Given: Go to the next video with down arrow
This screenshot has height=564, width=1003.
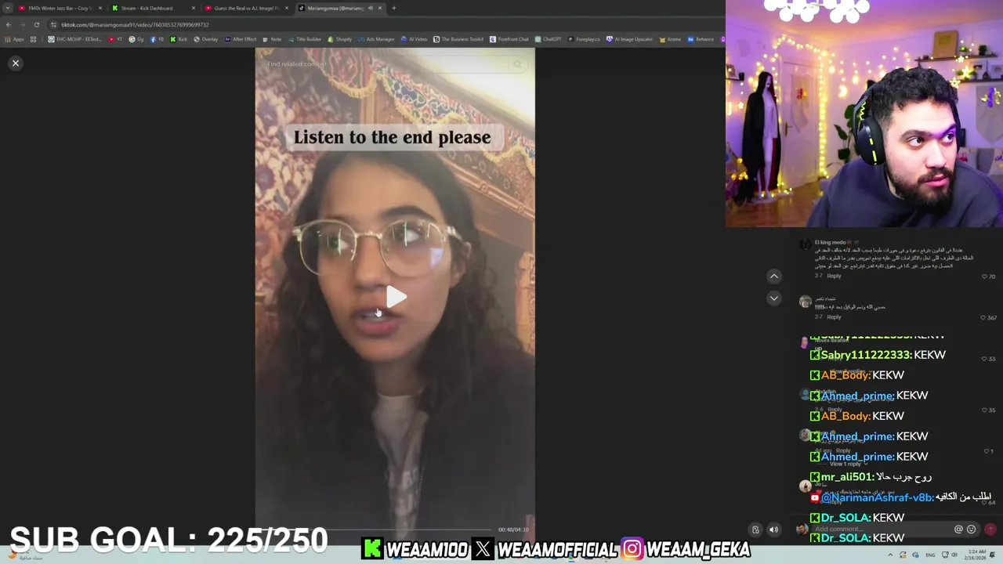Looking at the screenshot, I should pyautogui.click(x=773, y=298).
